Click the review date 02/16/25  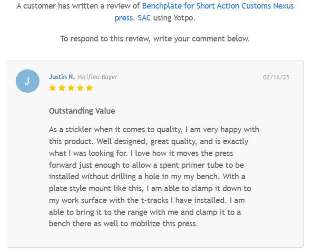276,77
